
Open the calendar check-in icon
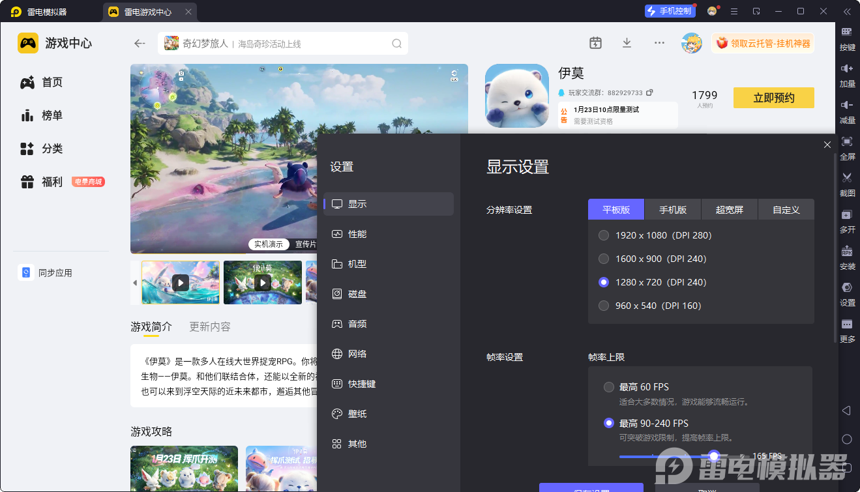[x=595, y=43]
